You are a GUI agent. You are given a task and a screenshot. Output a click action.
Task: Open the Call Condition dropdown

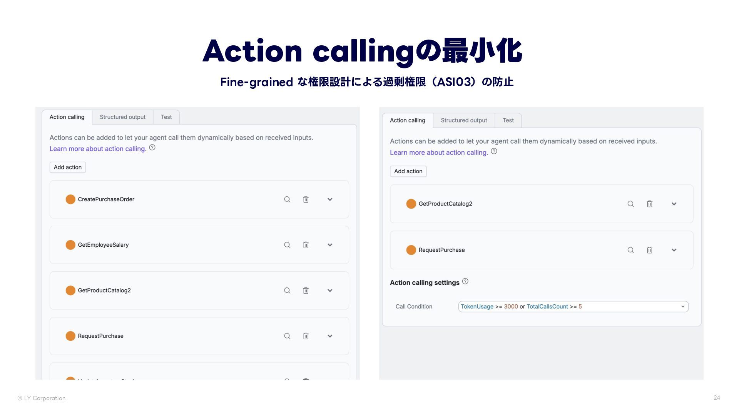(573, 307)
